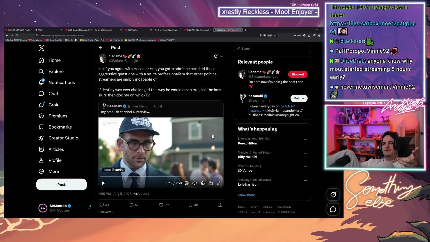The image size is (430, 242).
Task: Bookmark this page with the star icon
Action: click(275, 35)
